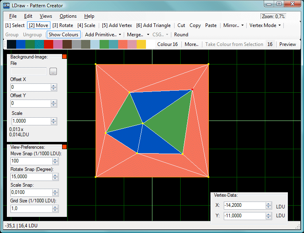The height and width of the screenshot is (233, 304).
Task: Pick the dark green colour swatch
Action: click(30, 44)
